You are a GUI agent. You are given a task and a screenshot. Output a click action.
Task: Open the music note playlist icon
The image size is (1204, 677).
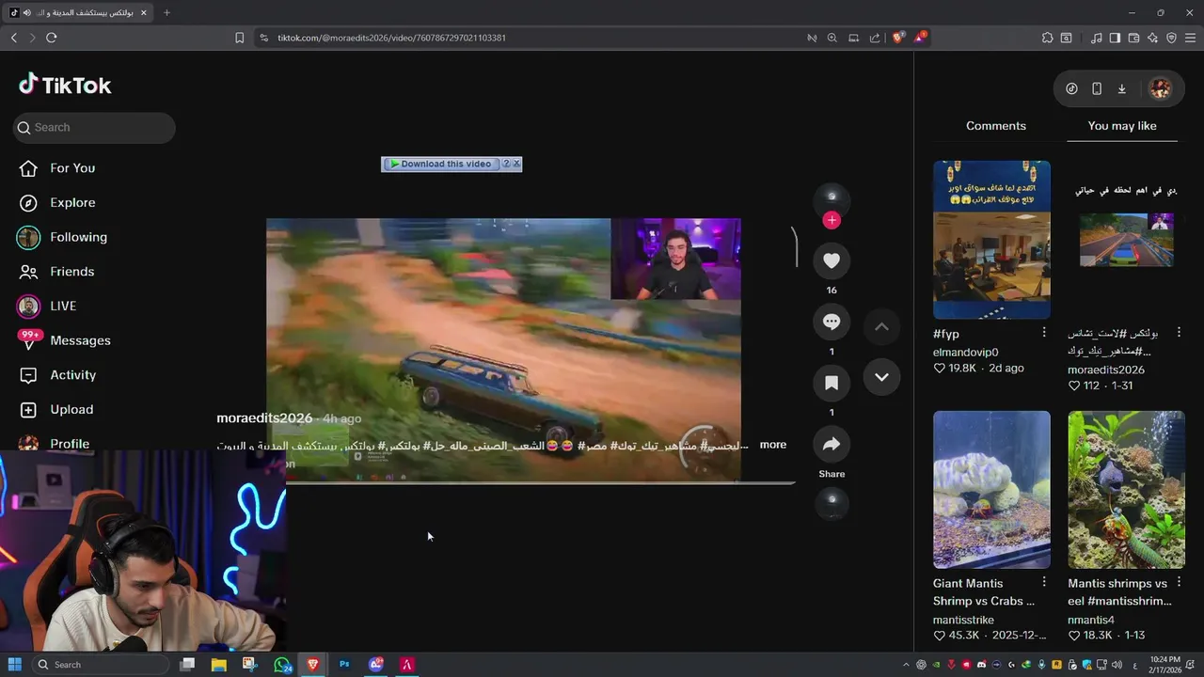1096,38
